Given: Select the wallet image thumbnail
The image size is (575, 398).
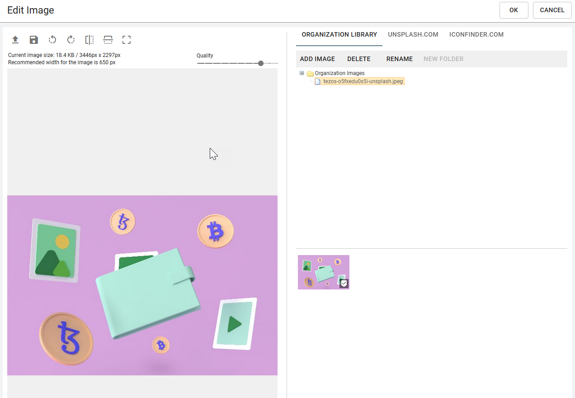Looking at the screenshot, I should coord(324,272).
